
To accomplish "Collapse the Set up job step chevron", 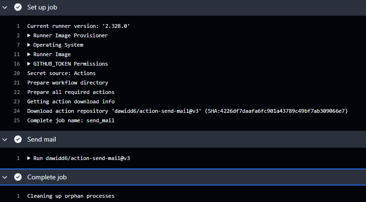I will coord(5,7).
